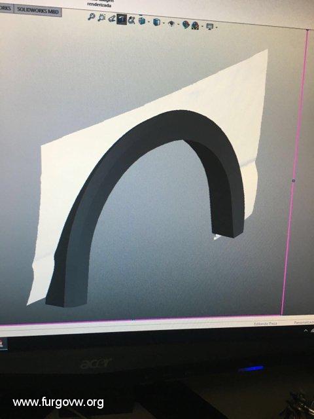Click the Editando Pieza status text
The image size is (314, 419).
[266, 323]
